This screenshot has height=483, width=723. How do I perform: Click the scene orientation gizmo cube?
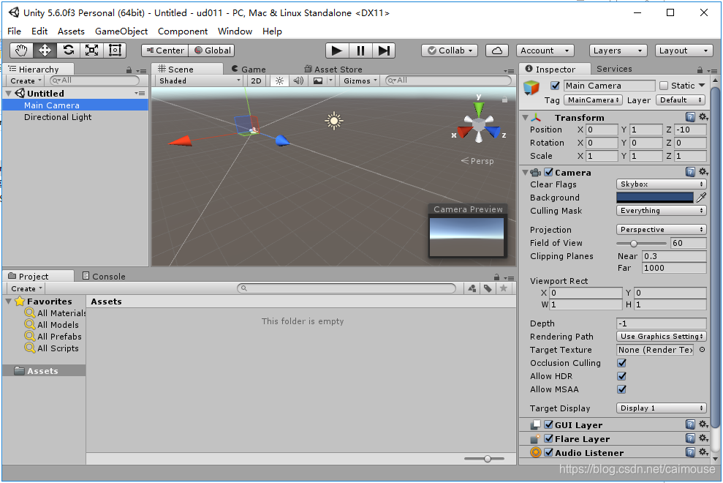pos(479,124)
